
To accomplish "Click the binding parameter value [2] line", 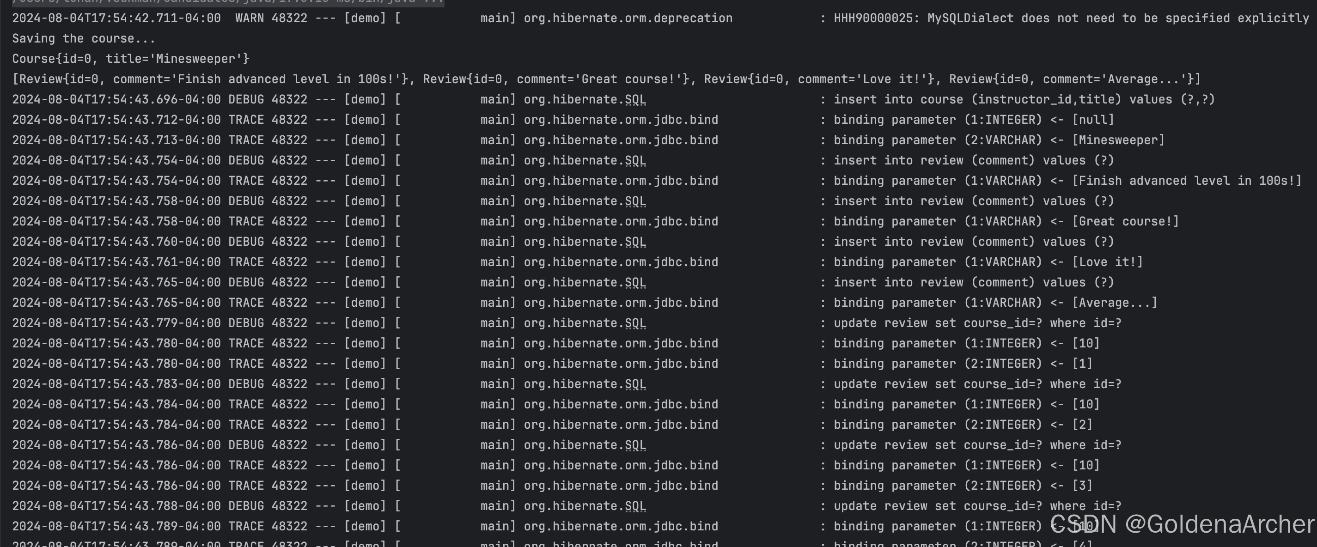I will tap(1082, 424).
